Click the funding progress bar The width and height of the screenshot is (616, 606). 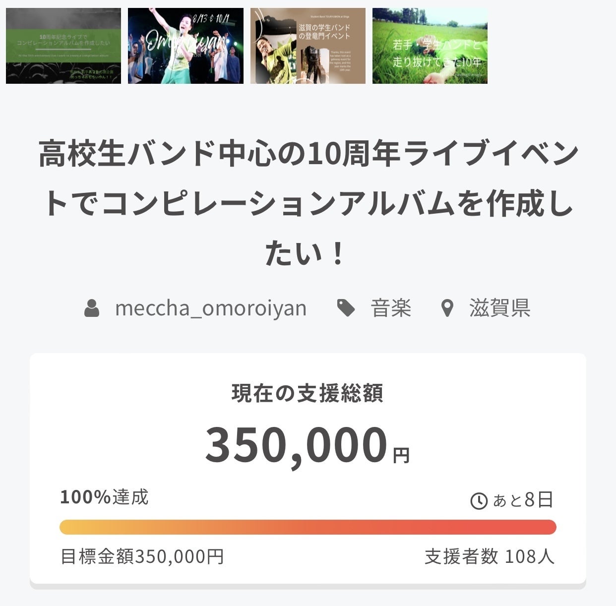(308, 527)
